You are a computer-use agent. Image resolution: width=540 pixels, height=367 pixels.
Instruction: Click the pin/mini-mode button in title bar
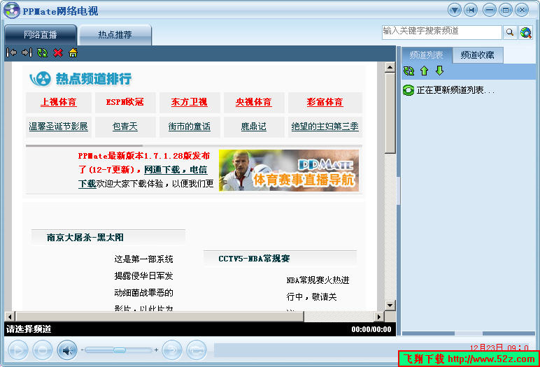471,10
